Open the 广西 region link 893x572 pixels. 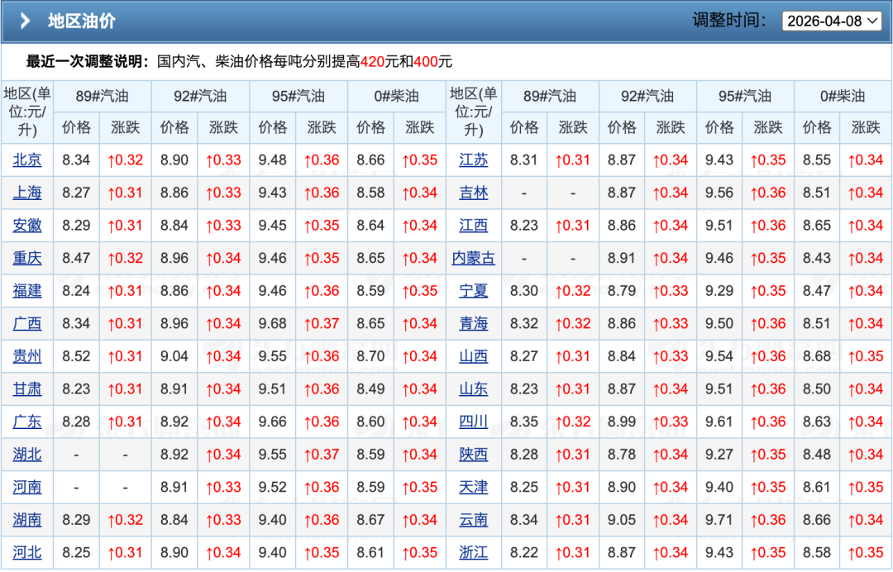point(27,323)
